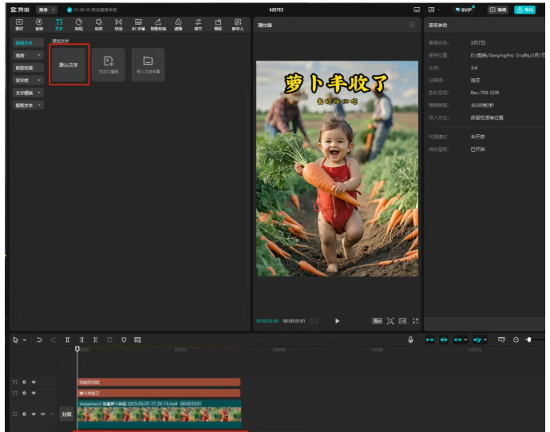The width and height of the screenshot is (550, 432).
Task: Open the pointer tool mode dropdown arrow
Action: (x=25, y=339)
